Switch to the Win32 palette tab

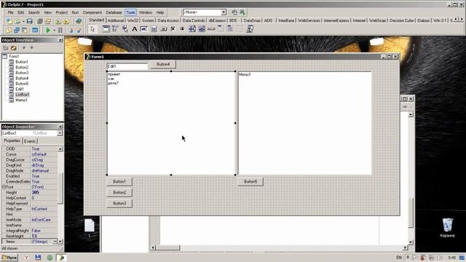[133, 20]
